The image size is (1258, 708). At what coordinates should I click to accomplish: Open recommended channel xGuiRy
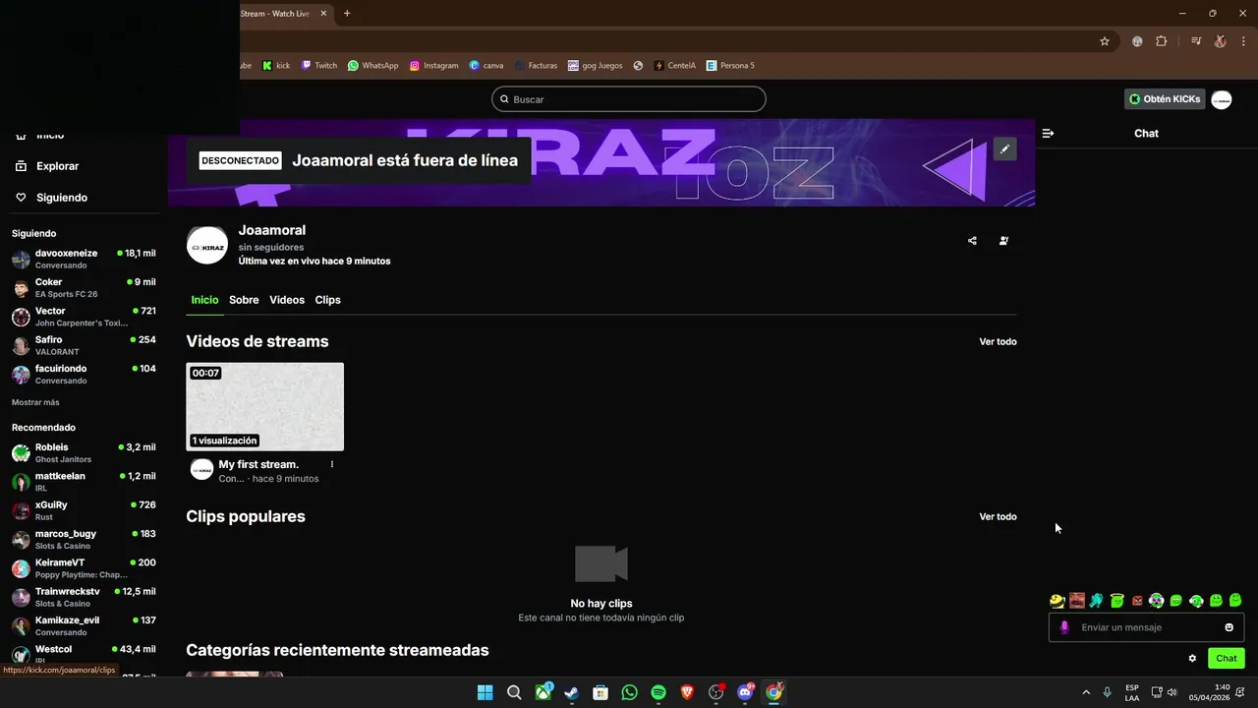84,510
